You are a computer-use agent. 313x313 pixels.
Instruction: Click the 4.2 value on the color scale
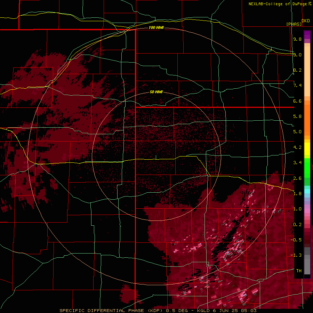[x=297, y=147]
